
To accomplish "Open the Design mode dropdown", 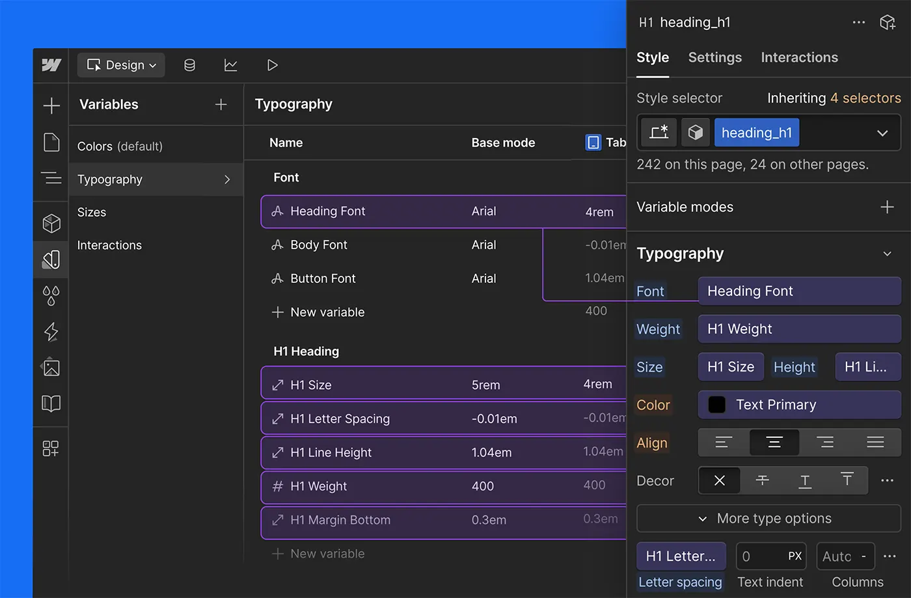I will click(121, 65).
